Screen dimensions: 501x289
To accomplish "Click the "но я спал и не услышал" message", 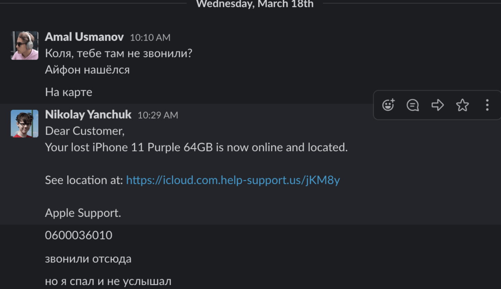I will pyautogui.click(x=108, y=281).
